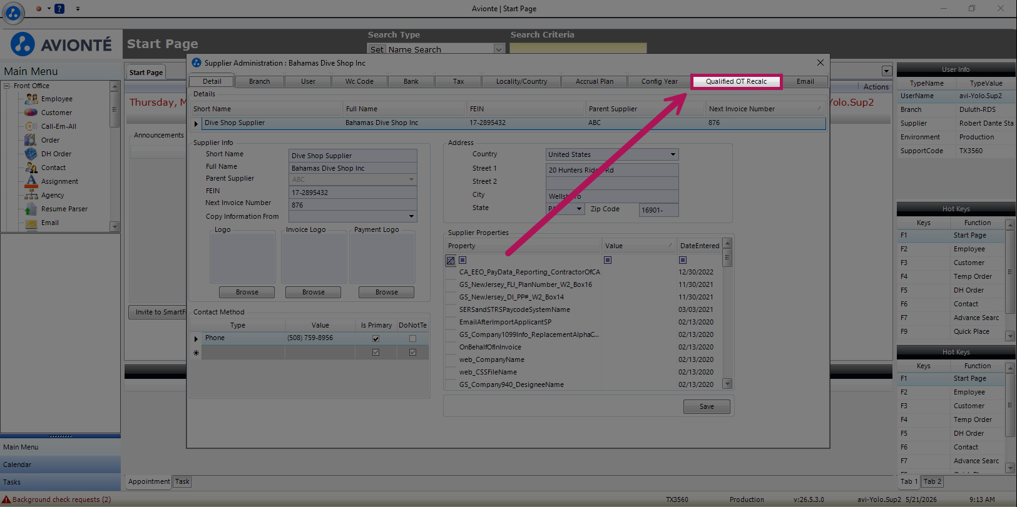Open the Assignment icon in Main Menu
This screenshot has height=507, width=1017.
[31, 181]
